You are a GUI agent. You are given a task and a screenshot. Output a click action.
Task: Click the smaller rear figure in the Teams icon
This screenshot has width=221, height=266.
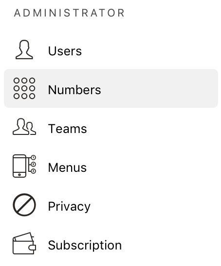[x=31, y=129]
